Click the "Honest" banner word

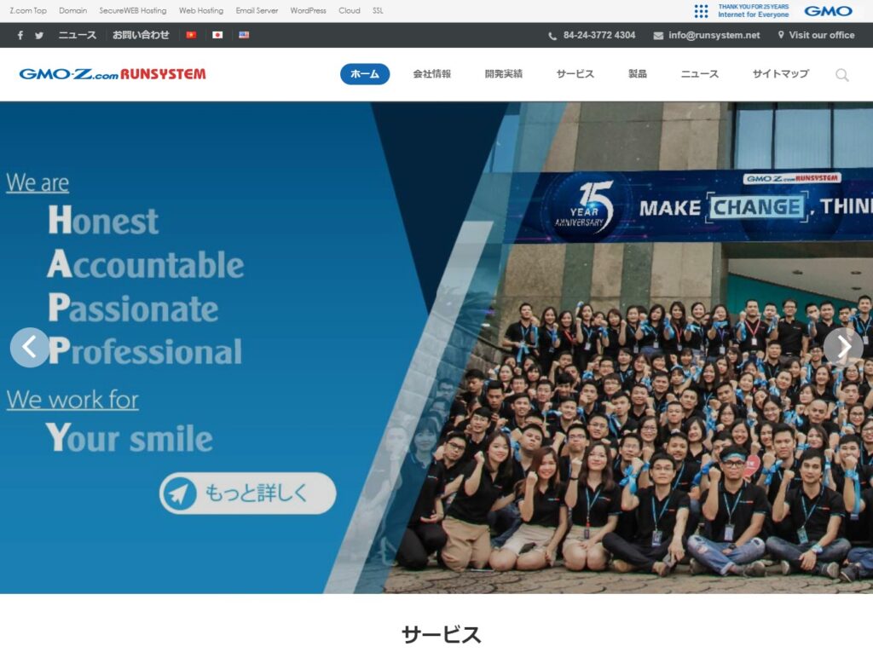(103, 221)
